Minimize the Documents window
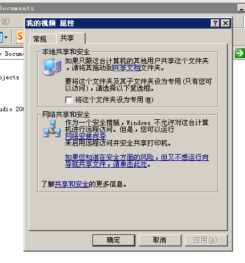This screenshot has width=245, height=263. 241,8
